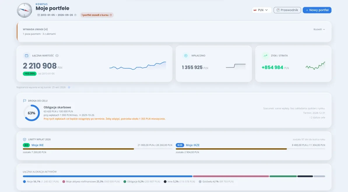Click the 63% goal progress ring
The height and width of the screenshot is (192, 348).
tap(31, 113)
